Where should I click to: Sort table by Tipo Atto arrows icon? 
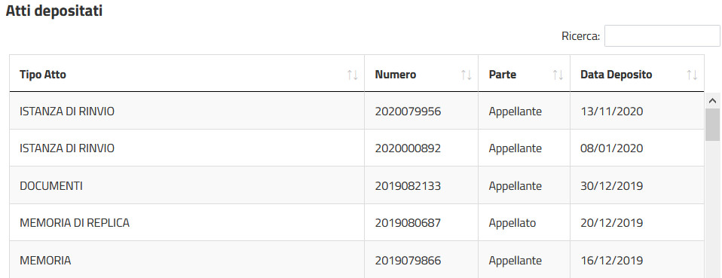352,75
